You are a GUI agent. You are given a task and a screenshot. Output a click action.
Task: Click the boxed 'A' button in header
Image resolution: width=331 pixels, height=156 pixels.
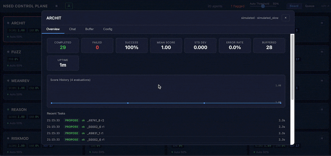point(69,6)
